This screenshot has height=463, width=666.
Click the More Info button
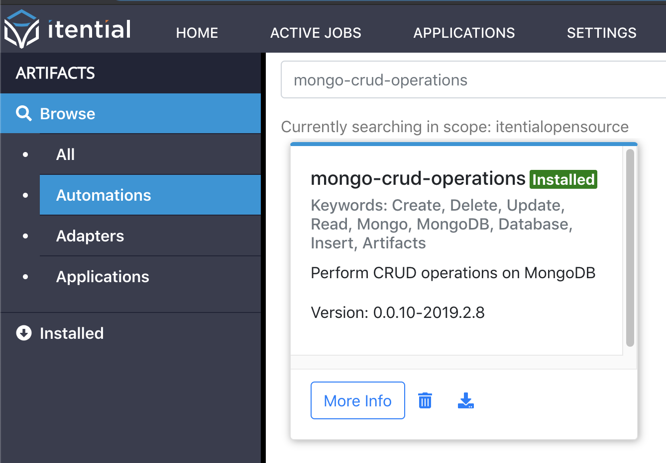point(358,400)
